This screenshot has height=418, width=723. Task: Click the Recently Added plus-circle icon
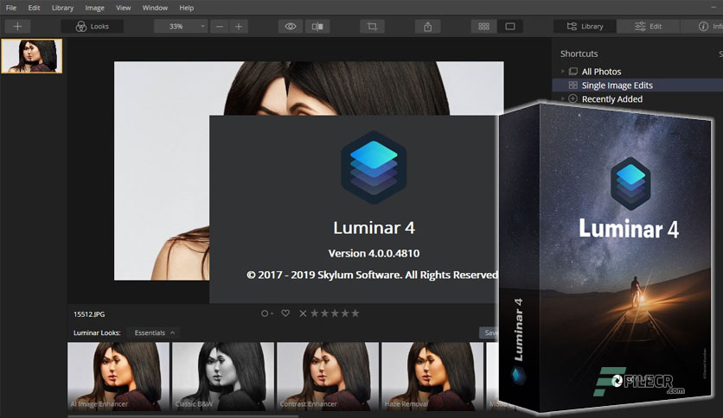click(573, 98)
